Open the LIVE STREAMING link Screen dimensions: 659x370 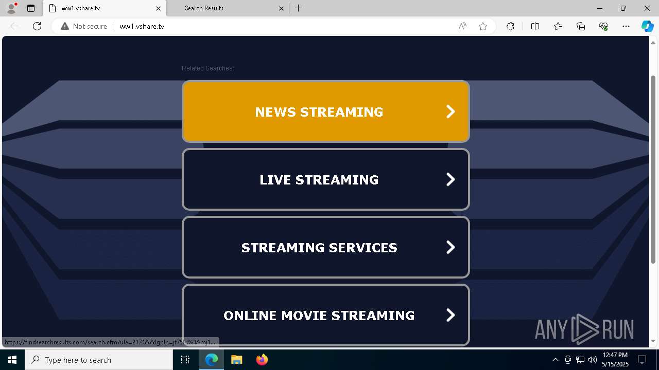pyautogui.click(x=326, y=179)
